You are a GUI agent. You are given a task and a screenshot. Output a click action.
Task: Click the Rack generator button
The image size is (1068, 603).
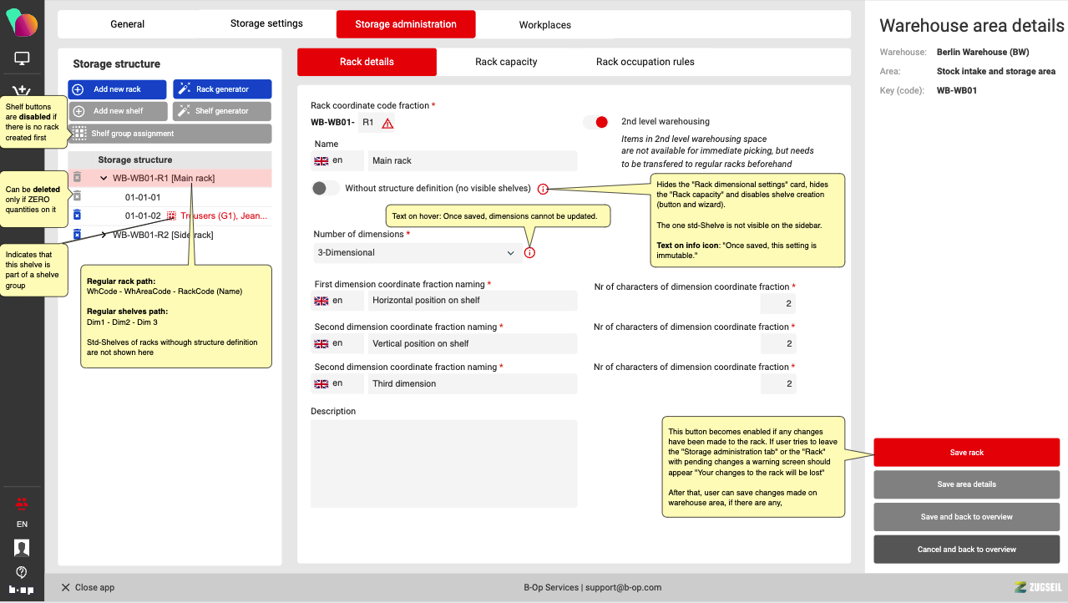222,89
